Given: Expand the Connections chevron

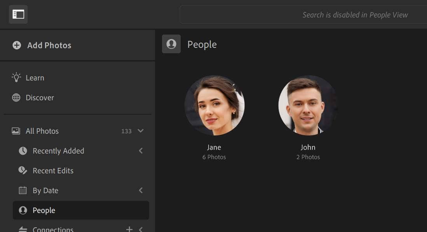Looking at the screenshot, I should point(141,230).
